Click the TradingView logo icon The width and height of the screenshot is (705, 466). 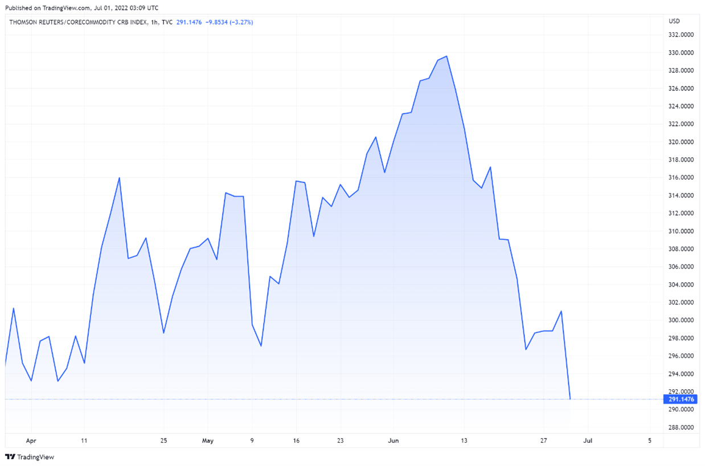10,457
